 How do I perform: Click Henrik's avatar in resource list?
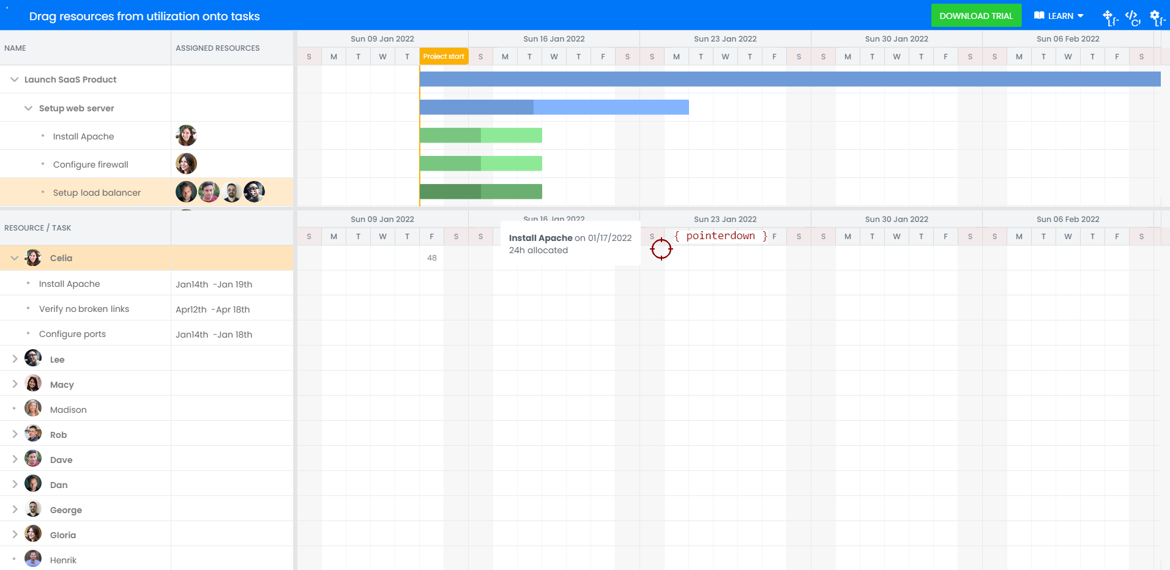(x=33, y=559)
